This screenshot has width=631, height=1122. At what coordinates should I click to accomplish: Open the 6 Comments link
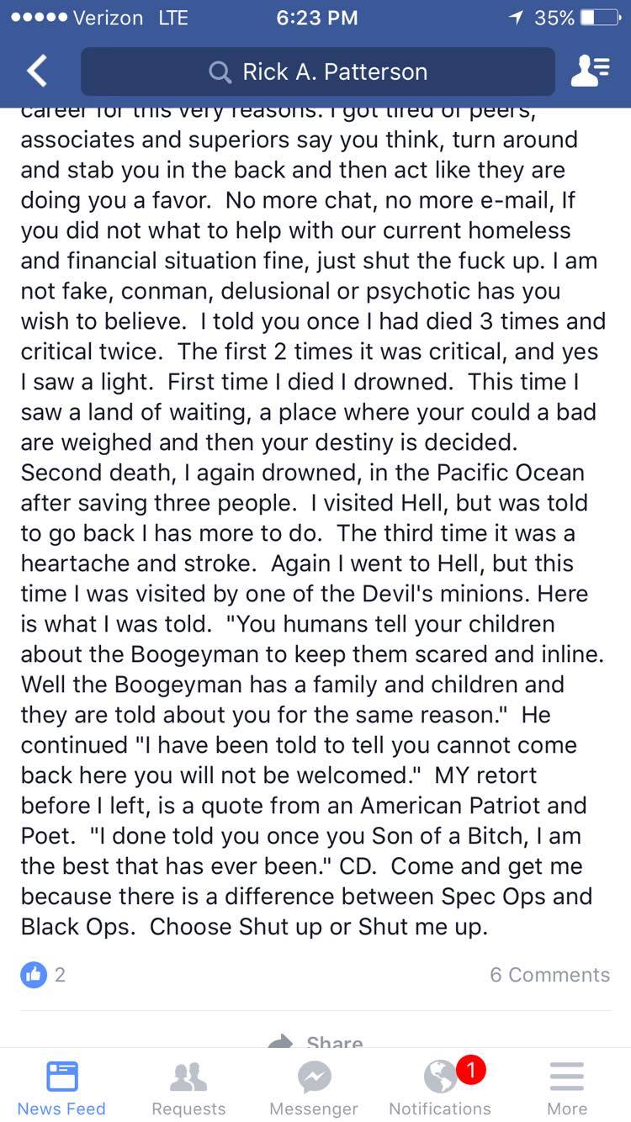pos(549,975)
